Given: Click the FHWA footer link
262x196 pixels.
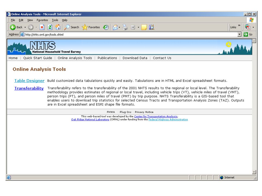Looking at the screenshot, I should (111, 112).
